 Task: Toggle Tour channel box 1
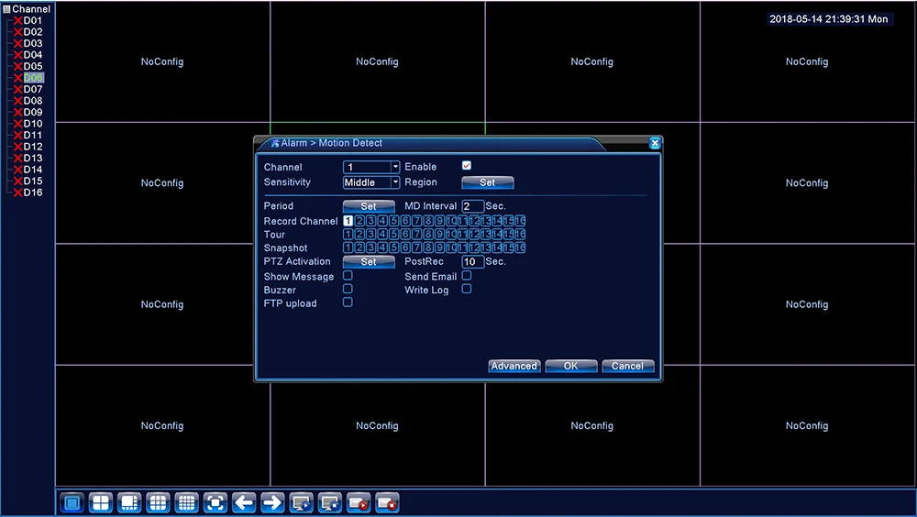pos(348,234)
